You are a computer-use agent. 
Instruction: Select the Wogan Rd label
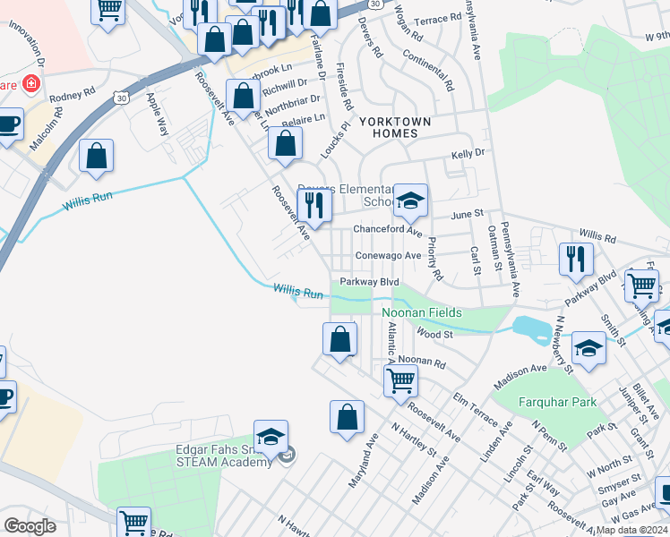coord(408,23)
